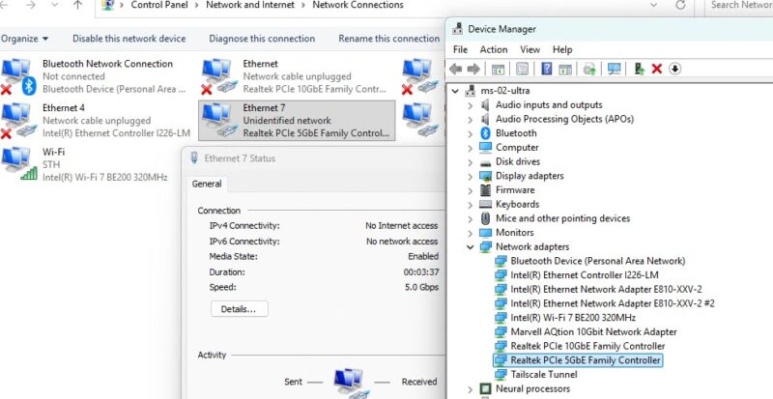Screen dimensions: 773x399
Task: Click Disable this network device
Action: pos(129,39)
